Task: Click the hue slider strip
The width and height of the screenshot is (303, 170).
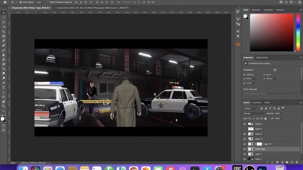Action: [x=298, y=33]
